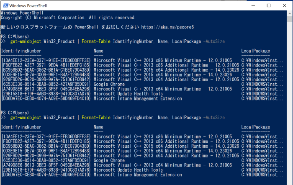Image resolution: width=293 pixels, height=185 pixels.
Task: Click '-AutoSize' in the second command
Action: click(214, 118)
